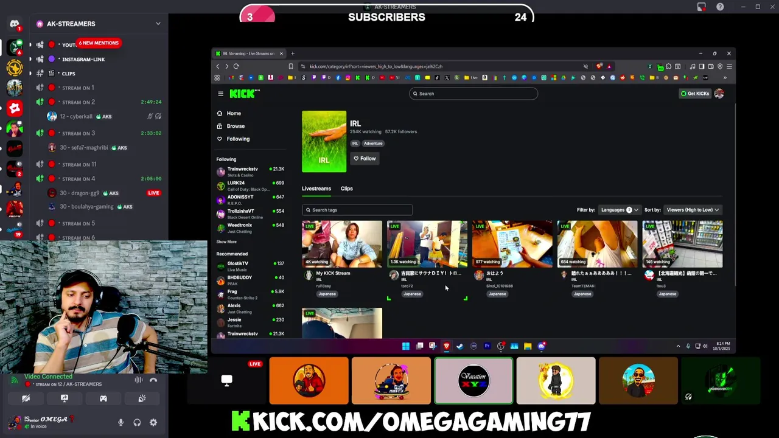Image resolution: width=779 pixels, height=438 pixels.
Task: Go to Home in Kick sidebar
Action: click(229, 113)
